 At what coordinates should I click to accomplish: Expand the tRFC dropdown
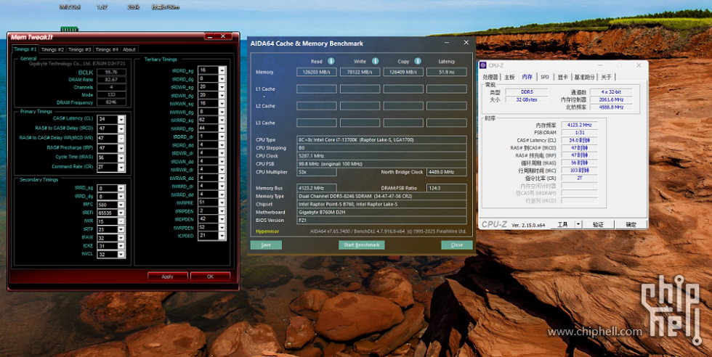point(121,205)
